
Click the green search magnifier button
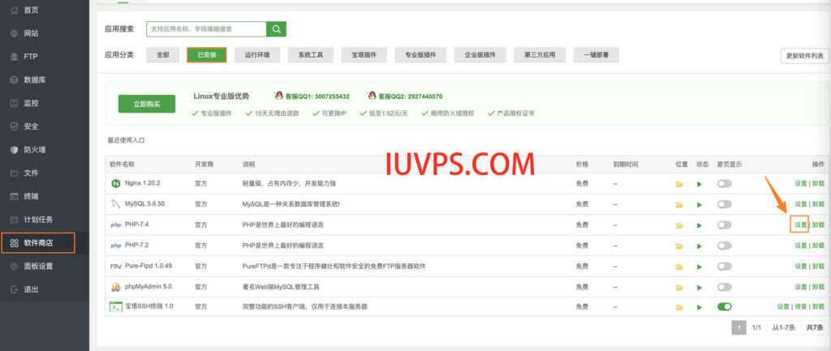(x=276, y=29)
